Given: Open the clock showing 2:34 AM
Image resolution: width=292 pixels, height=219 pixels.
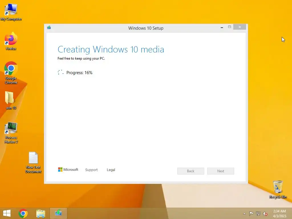Looking at the screenshot, I should [x=279, y=214].
